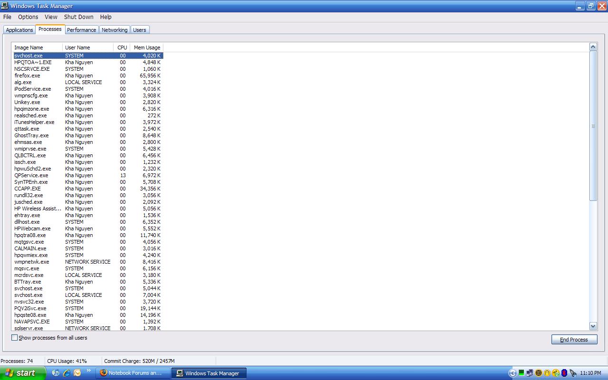608x380 pixels.
Task: Select the BTTray.exe process
Action: point(87,282)
